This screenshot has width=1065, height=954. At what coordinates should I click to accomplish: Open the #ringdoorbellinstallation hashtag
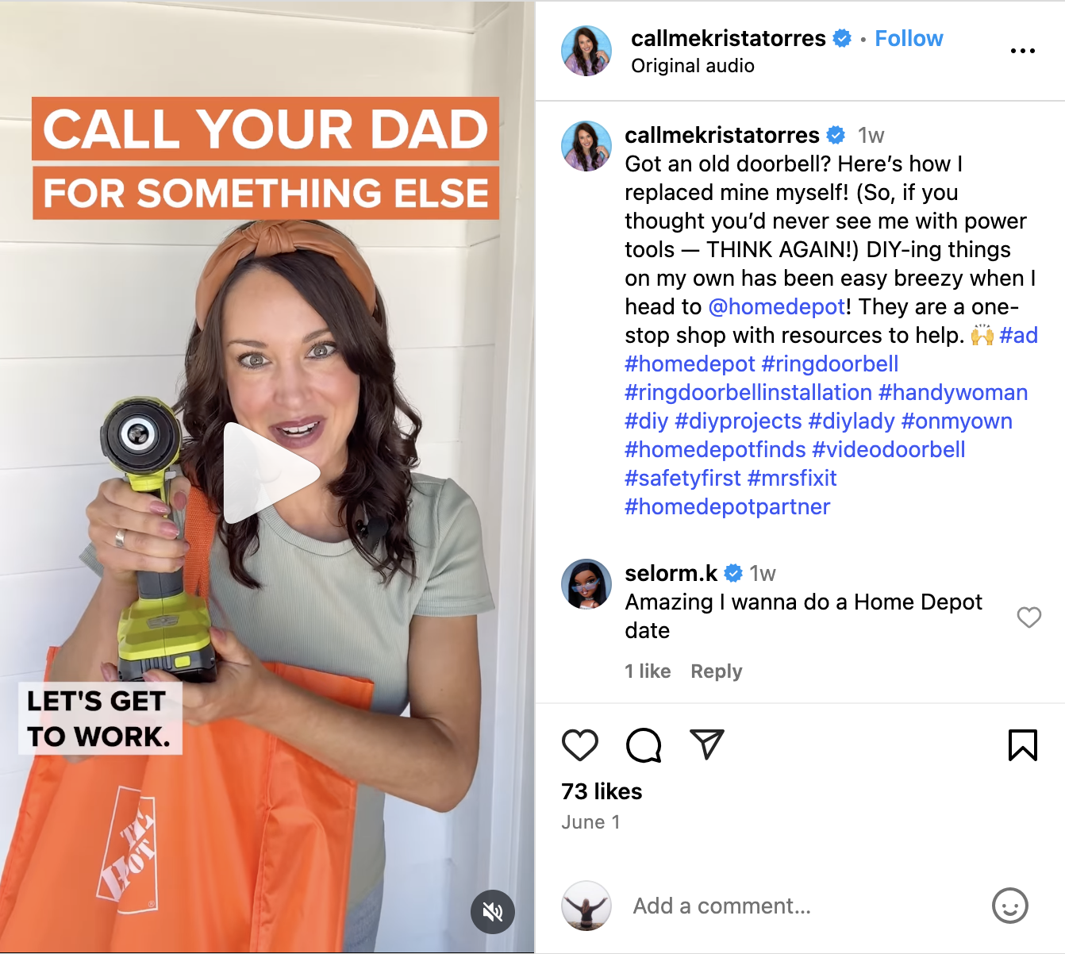point(748,392)
